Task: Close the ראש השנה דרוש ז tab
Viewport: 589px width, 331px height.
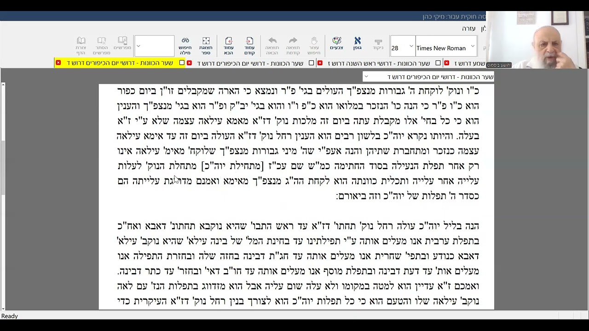Action: coord(320,63)
